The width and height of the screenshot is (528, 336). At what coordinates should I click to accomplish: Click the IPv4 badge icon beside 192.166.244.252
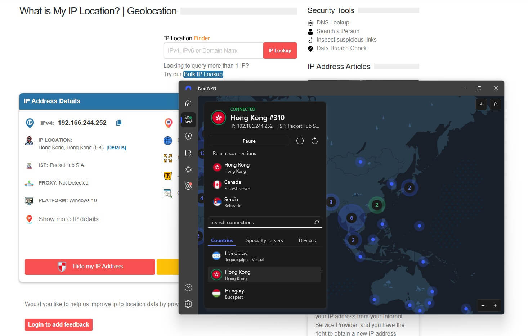pos(30,123)
